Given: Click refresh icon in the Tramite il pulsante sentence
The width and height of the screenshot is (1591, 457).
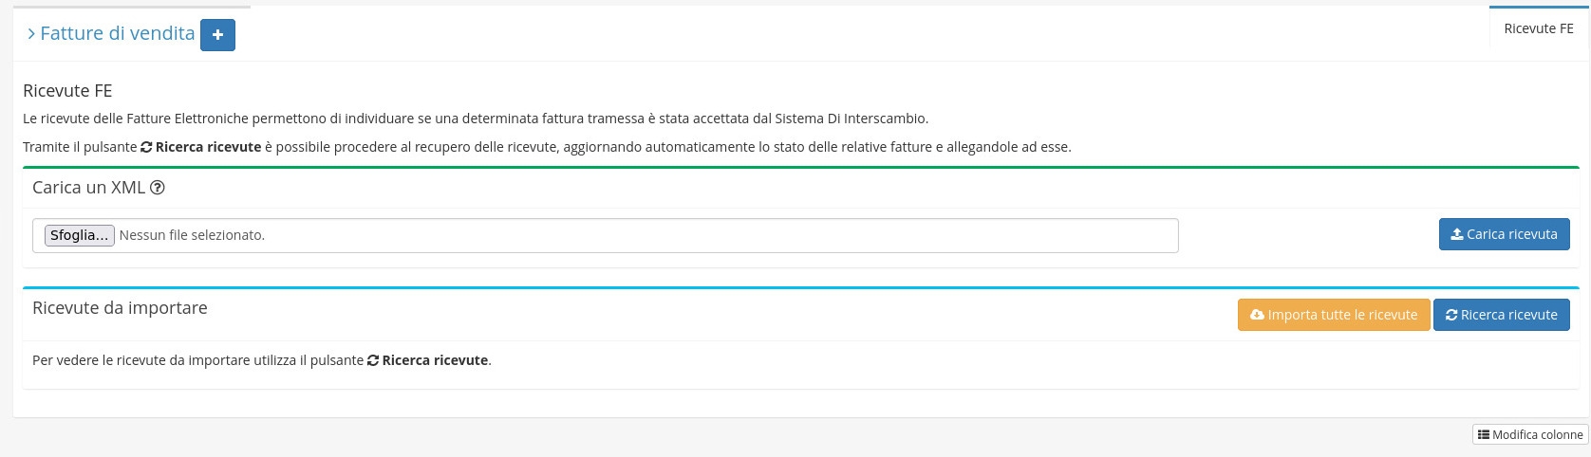Looking at the screenshot, I should click(146, 147).
